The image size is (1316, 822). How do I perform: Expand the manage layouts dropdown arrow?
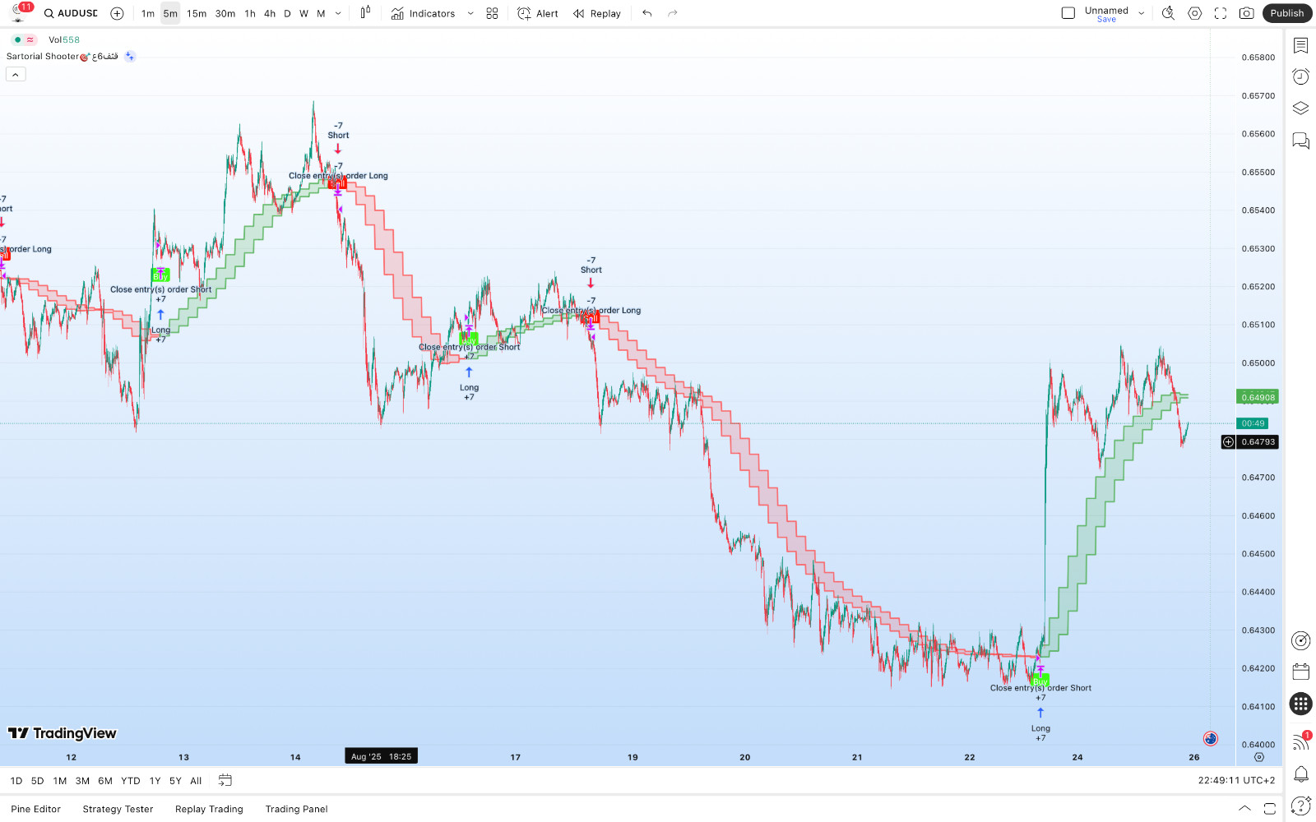[x=1142, y=13]
